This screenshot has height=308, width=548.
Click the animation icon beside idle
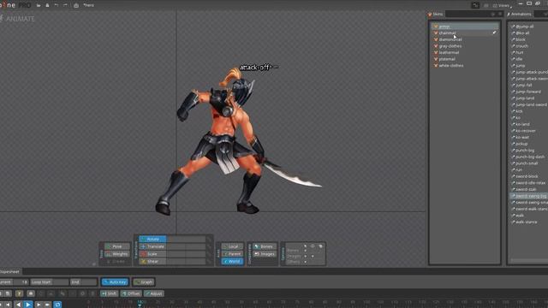513,59
